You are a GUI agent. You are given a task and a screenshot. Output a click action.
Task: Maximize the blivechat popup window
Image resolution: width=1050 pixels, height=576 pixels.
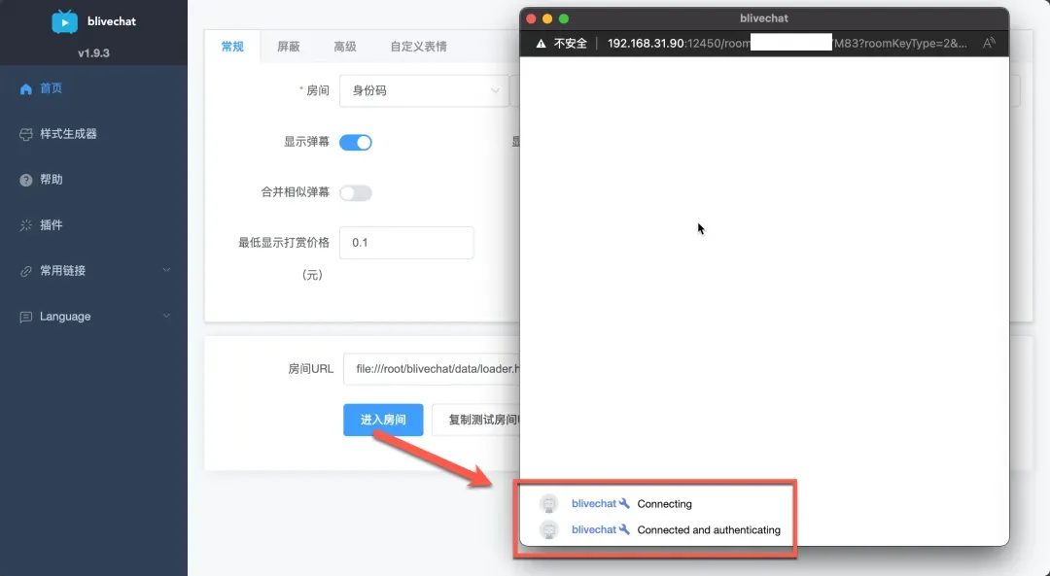(564, 18)
